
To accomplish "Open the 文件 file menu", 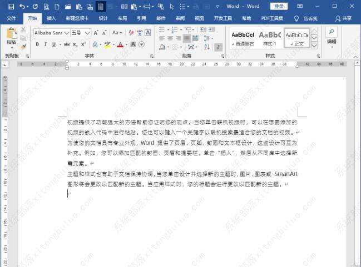I will (x=11, y=18).
